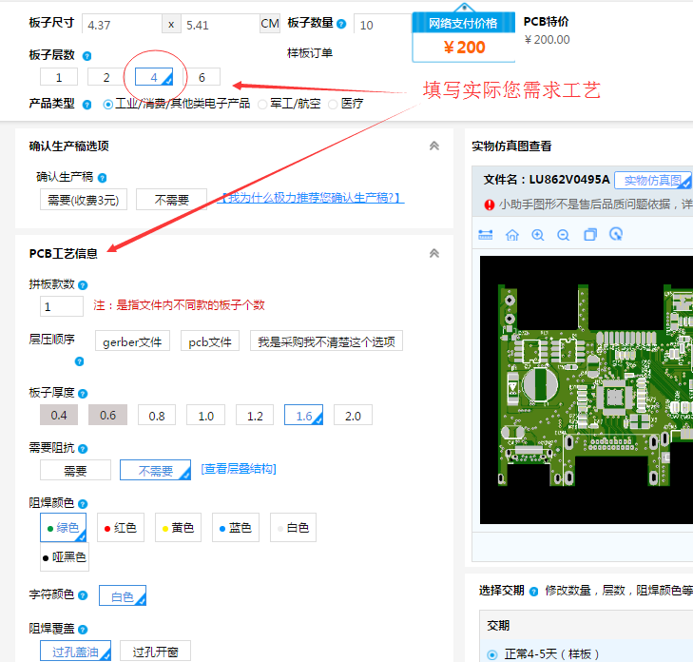The width and height of the screenshot is (693, 662).
Task: Select 正常4-5天 delivery radio option
Action: [491, 654]
